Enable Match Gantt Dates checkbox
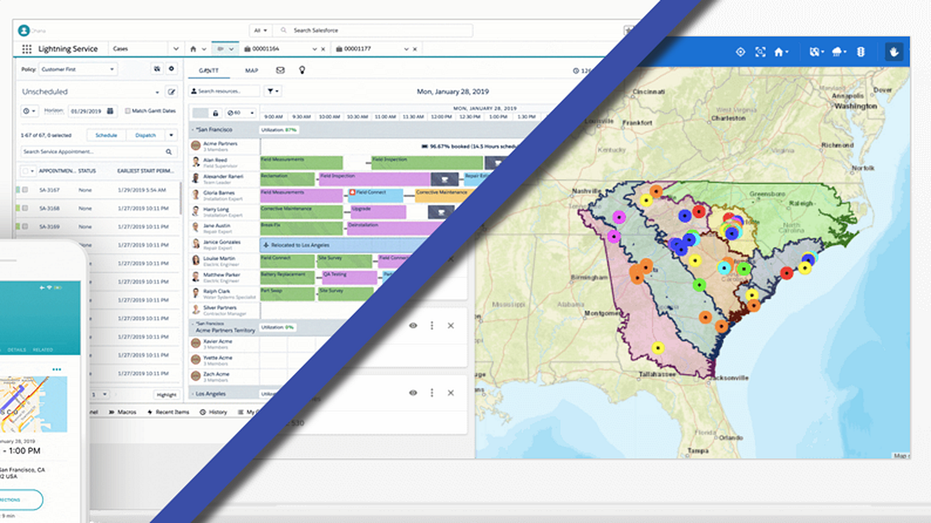This screenshot has width=931, height=523. pos(128,111)
